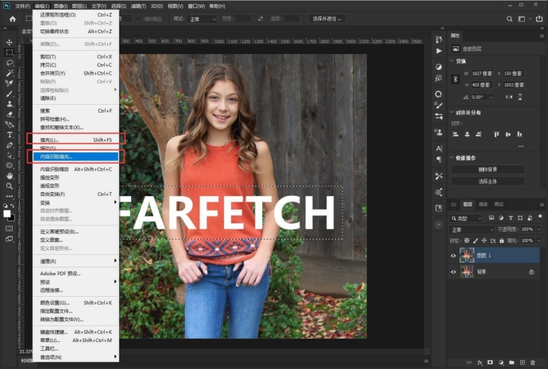This screenshot has width=548, height=369.
Task: Select the Ellipse shape tool
Action: click(x=10, y=166)
